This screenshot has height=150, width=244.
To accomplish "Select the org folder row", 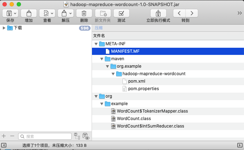I will click(x=168, y=96).
